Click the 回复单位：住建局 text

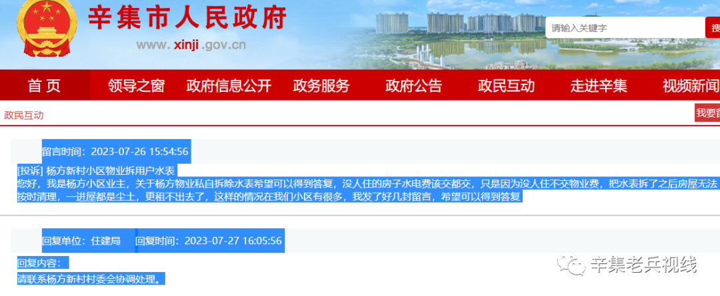(x=81, y=241)
